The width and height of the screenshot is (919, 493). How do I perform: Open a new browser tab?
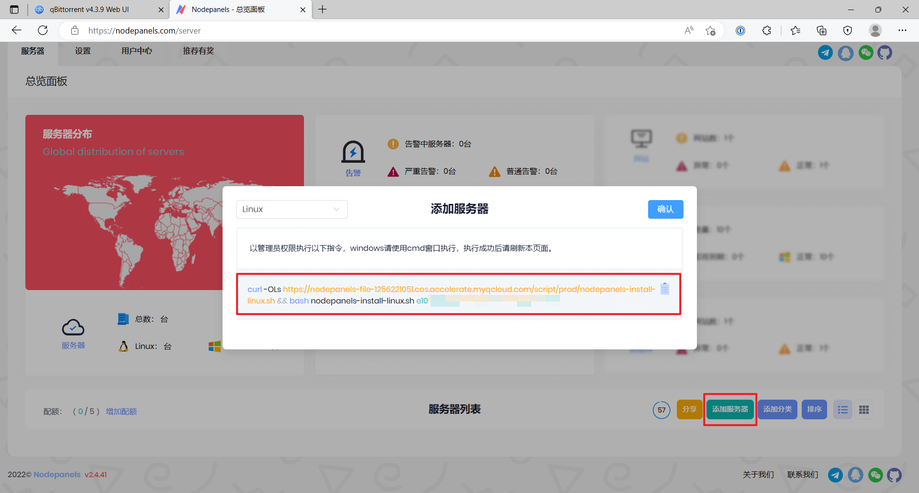click(x=323, y=10)
